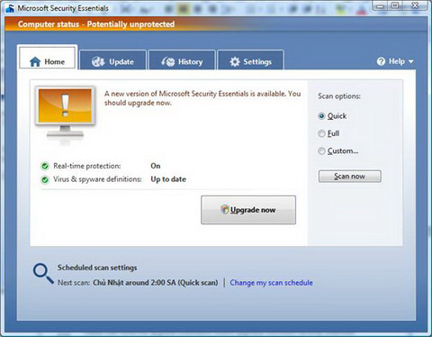Click the shield icon on Upgrade now
This screenshot has width=432, height=337.
point(225,209)
